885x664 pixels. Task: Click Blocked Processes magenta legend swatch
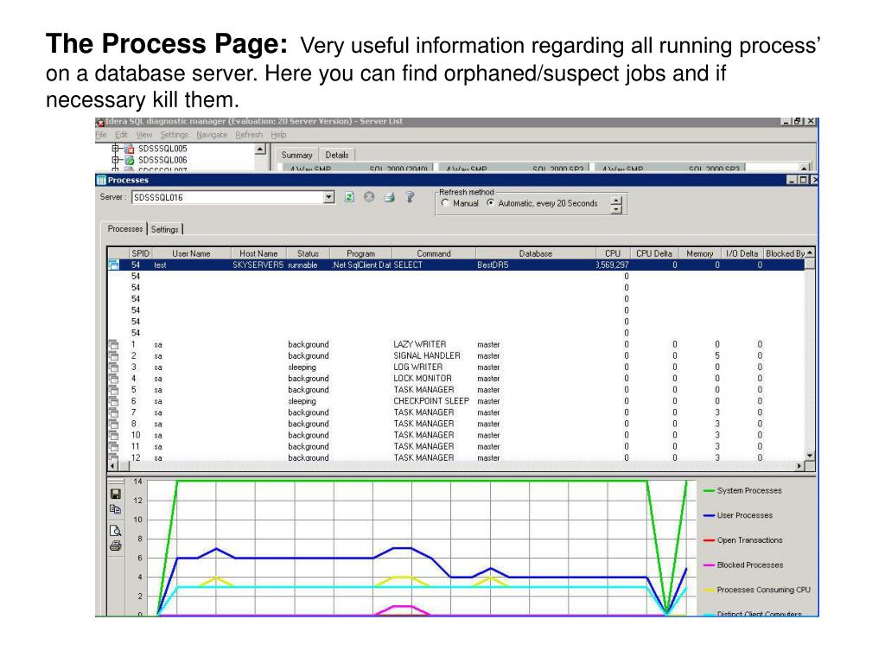(709, 565)
